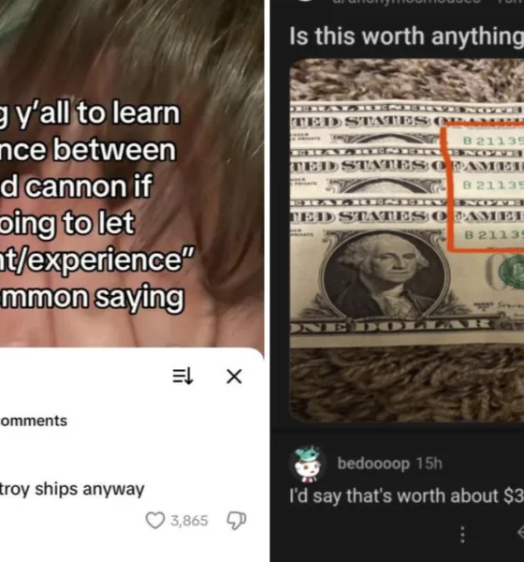This screenshot has height=562, width=524.
Task: Click George Washington's portrait on the bill
Action: (x=385, y=274)
